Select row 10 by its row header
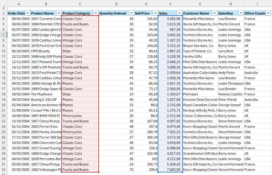 click(x=3, y=51)
